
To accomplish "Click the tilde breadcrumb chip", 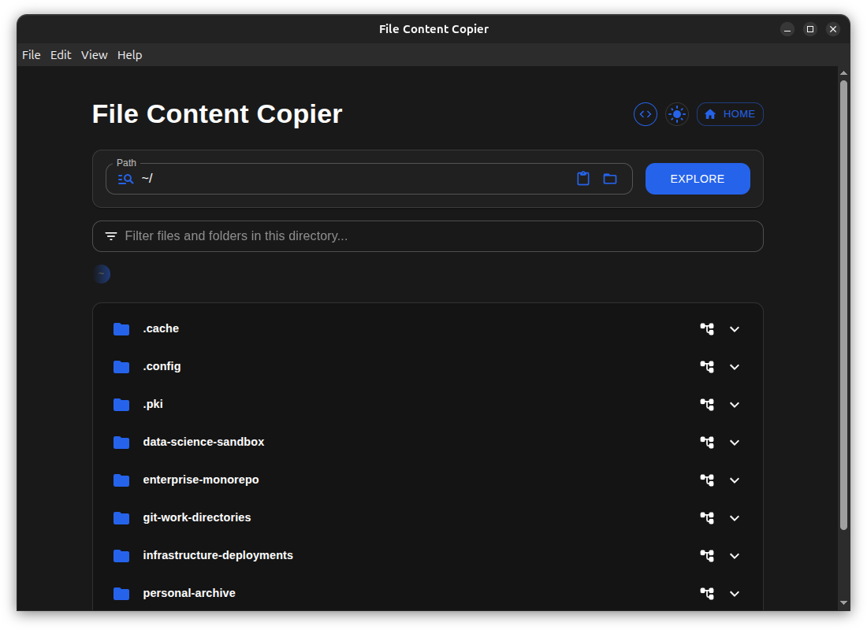I will tap(102, 274).
